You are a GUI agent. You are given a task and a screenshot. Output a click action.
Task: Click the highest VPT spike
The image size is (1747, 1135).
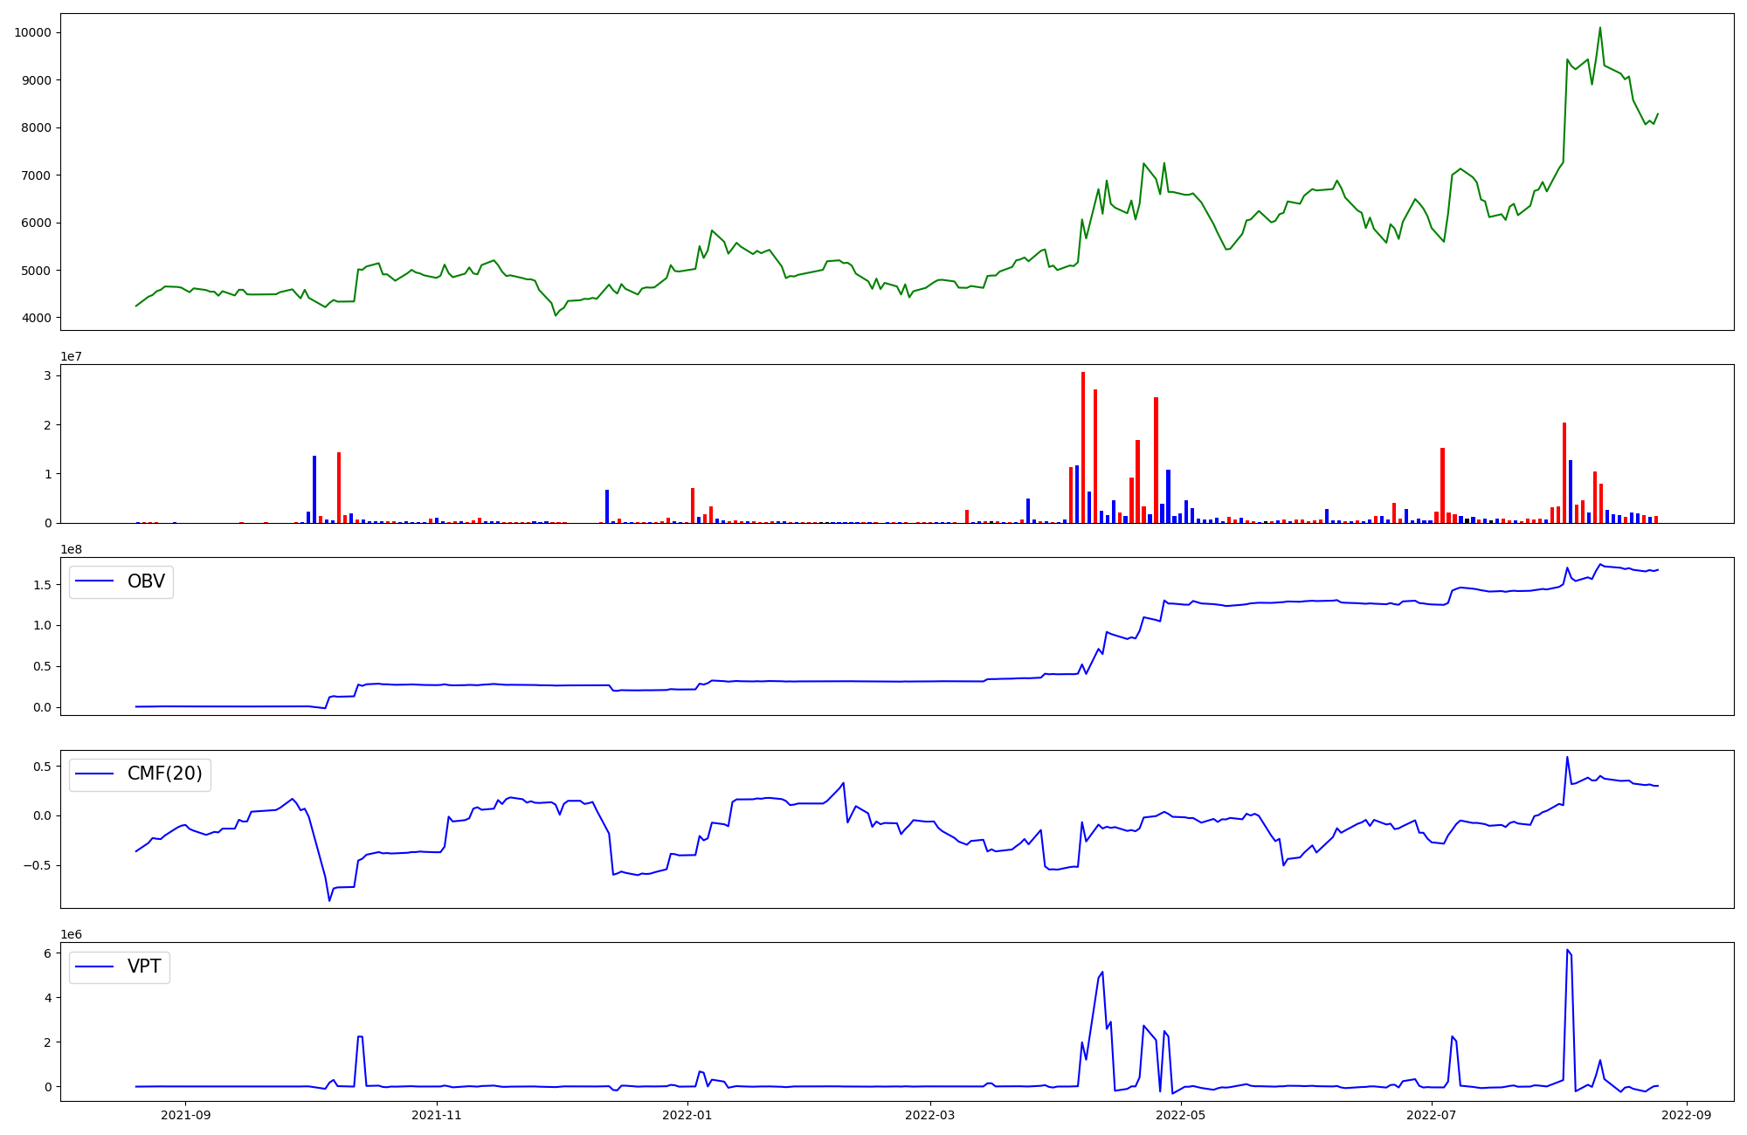(x=1567, y=951)
